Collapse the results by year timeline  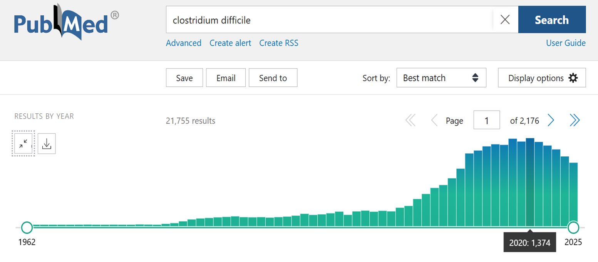click(23, 143)
